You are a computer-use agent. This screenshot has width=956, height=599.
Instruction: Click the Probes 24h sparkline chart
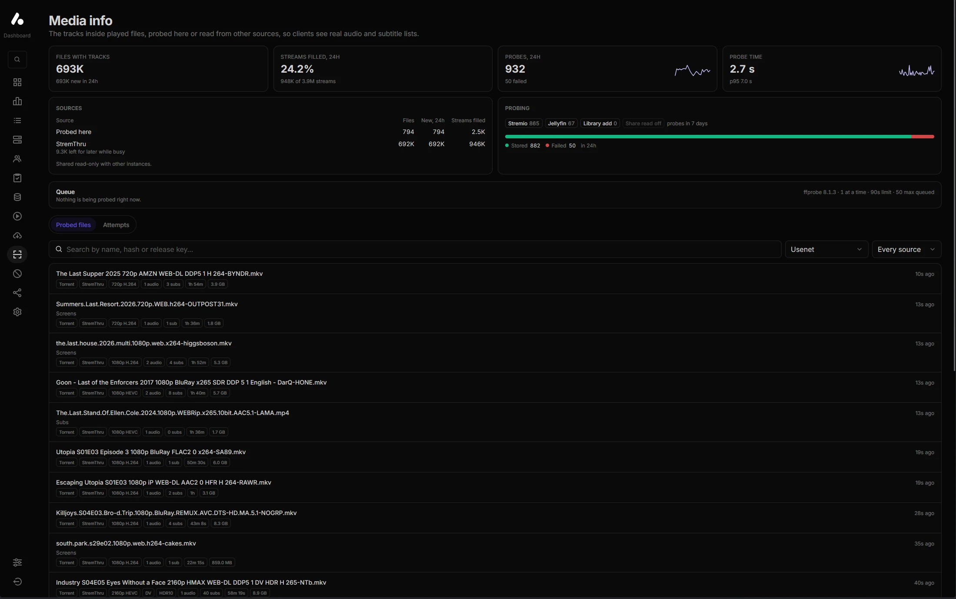(692, 70)
